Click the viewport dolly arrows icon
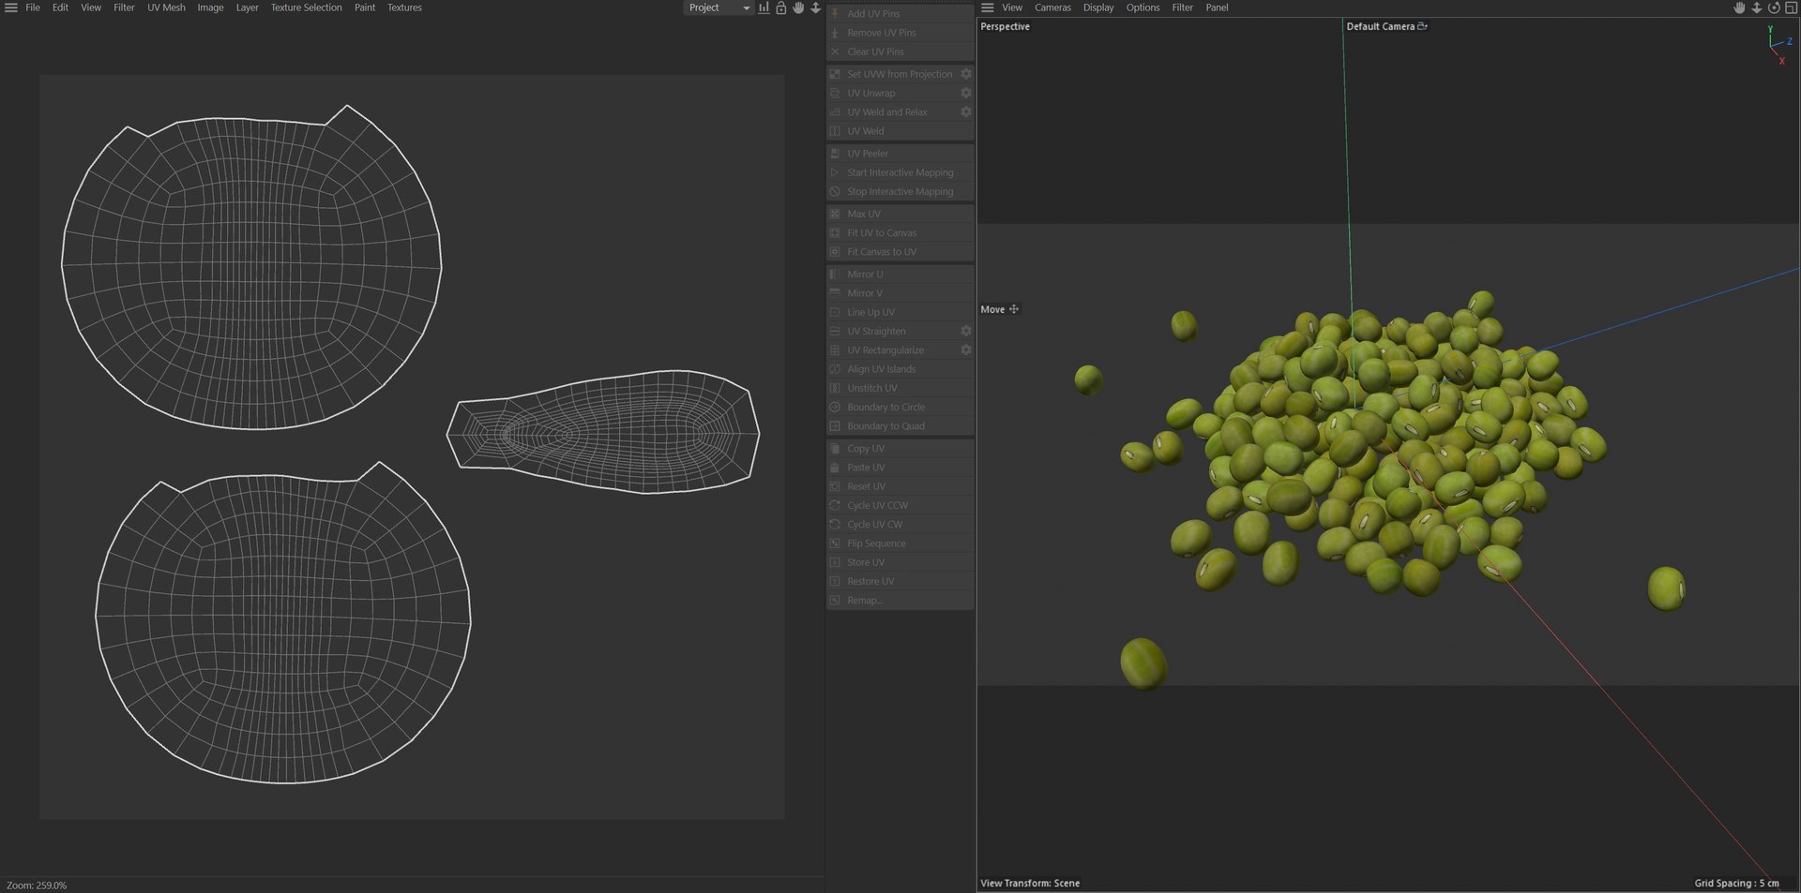 point(1757,7)
